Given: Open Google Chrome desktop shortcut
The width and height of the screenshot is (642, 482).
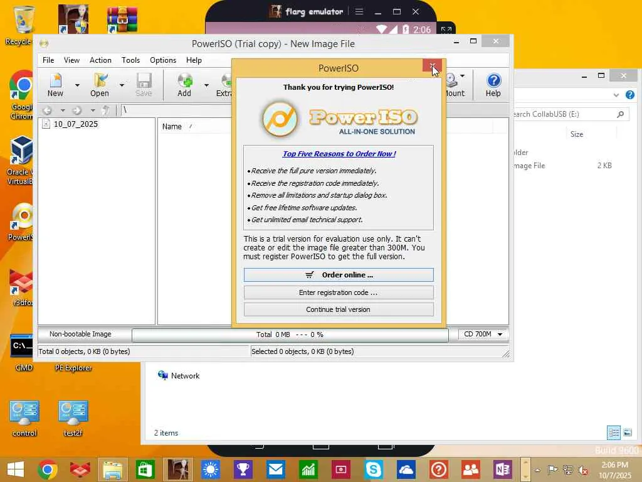Looking at the screenshot, I should 21,95.
